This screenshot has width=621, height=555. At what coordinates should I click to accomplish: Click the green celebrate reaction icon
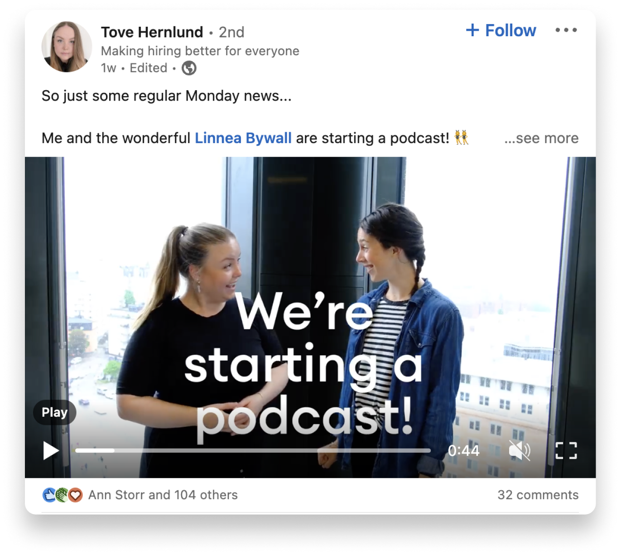(x=63, y=495)
